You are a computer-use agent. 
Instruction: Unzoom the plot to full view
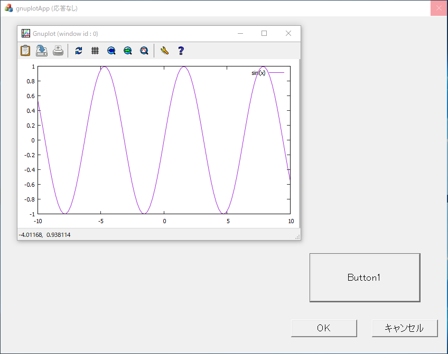tap(144, 51)
